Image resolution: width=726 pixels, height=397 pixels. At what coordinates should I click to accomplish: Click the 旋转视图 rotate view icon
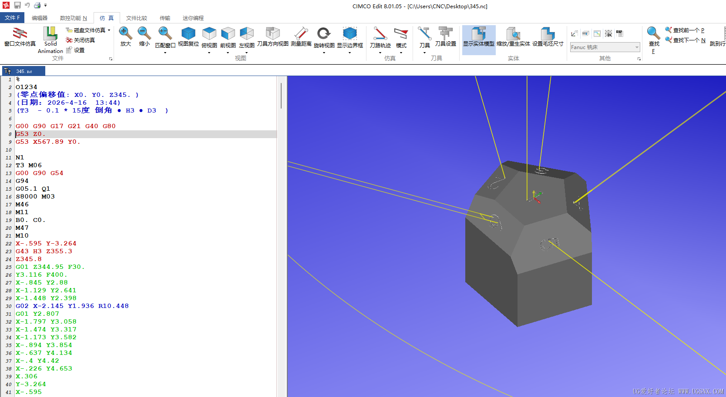coord(324,33)
